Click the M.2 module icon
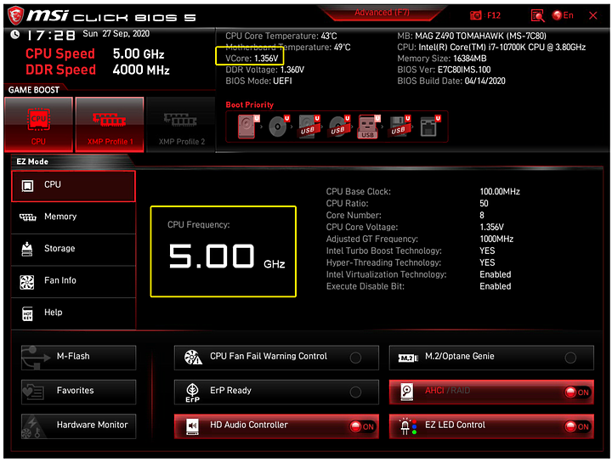 coord(408,358)
